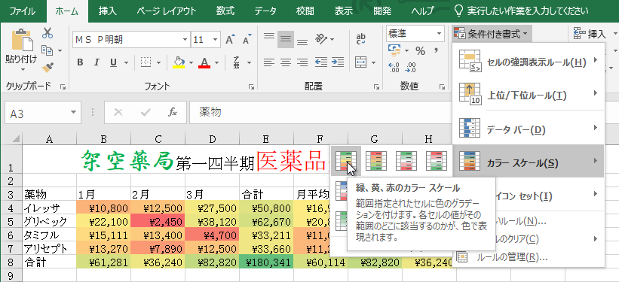Decrease font size with small A icon
This screenshot has height=282, width=619.
pos(247,40)
